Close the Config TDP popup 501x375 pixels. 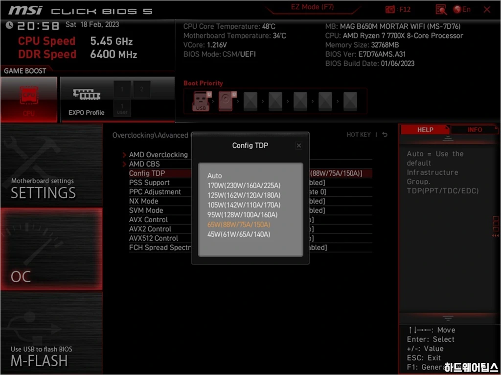pyautogui.click(x=299, y=146)
